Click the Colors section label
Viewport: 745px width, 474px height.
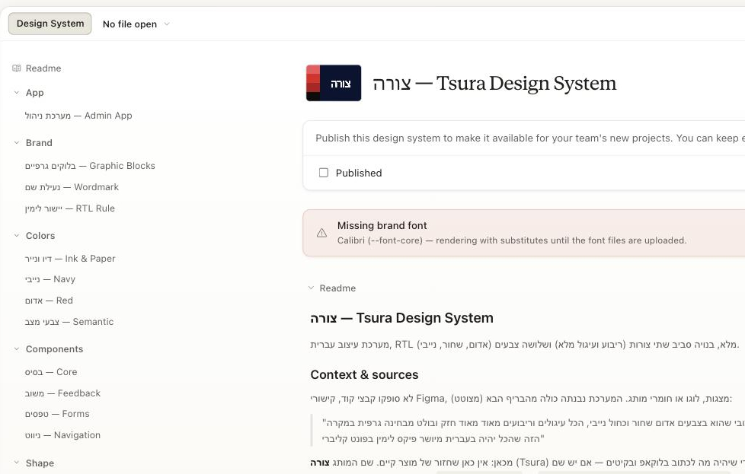[x=40, y=236]
